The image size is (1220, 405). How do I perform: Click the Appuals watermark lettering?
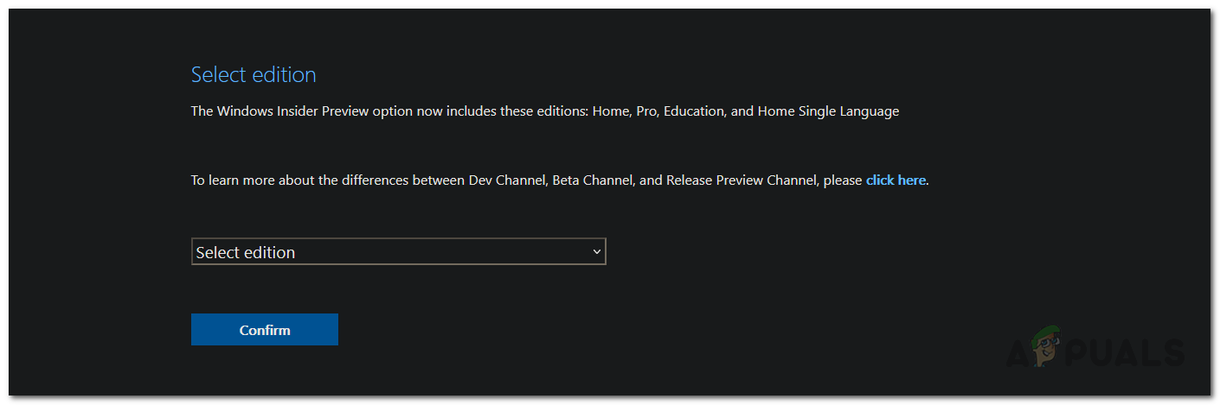(x=1133, y=352)
